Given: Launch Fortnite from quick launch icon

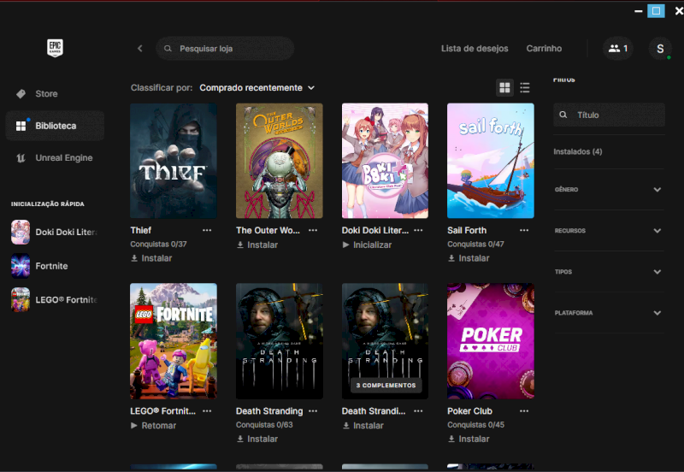Looking at the screenshot, I should click(21, 266).
